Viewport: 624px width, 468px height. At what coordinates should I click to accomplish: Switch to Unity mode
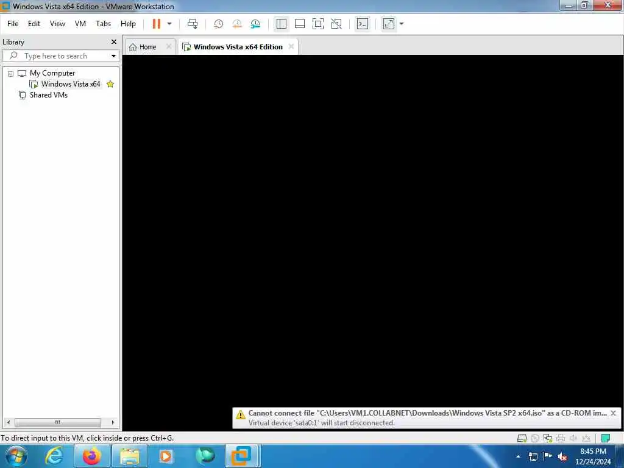coord(336,24)
